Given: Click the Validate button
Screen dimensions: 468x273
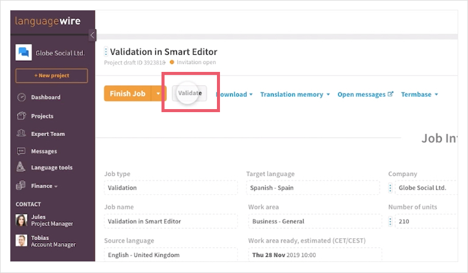Looking at the screenshot, I should [x=190, y=93].
